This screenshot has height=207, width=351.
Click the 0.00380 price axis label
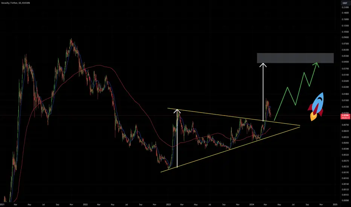pyautogui.click(x=345, y=149)
